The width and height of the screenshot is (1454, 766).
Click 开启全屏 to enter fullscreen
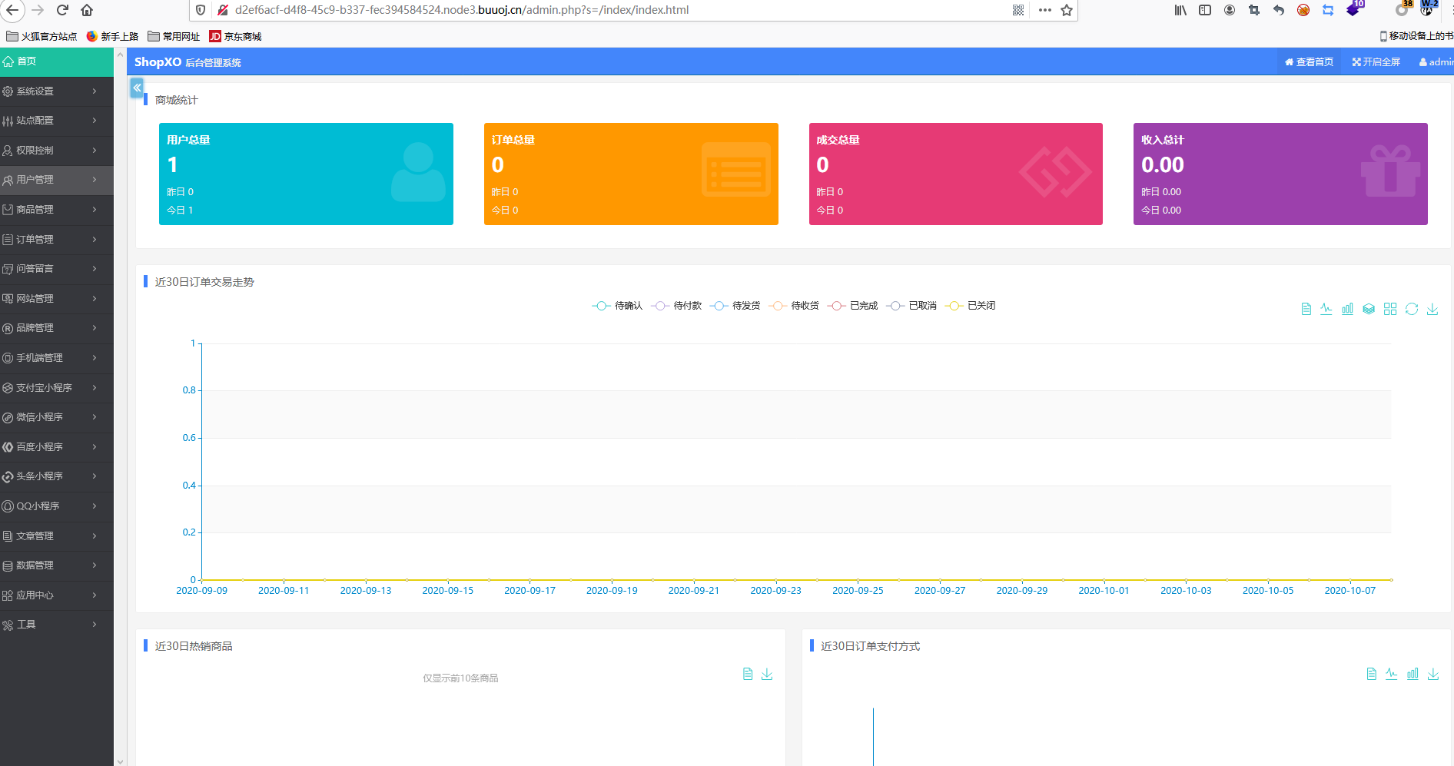(x=1376, y=62)
